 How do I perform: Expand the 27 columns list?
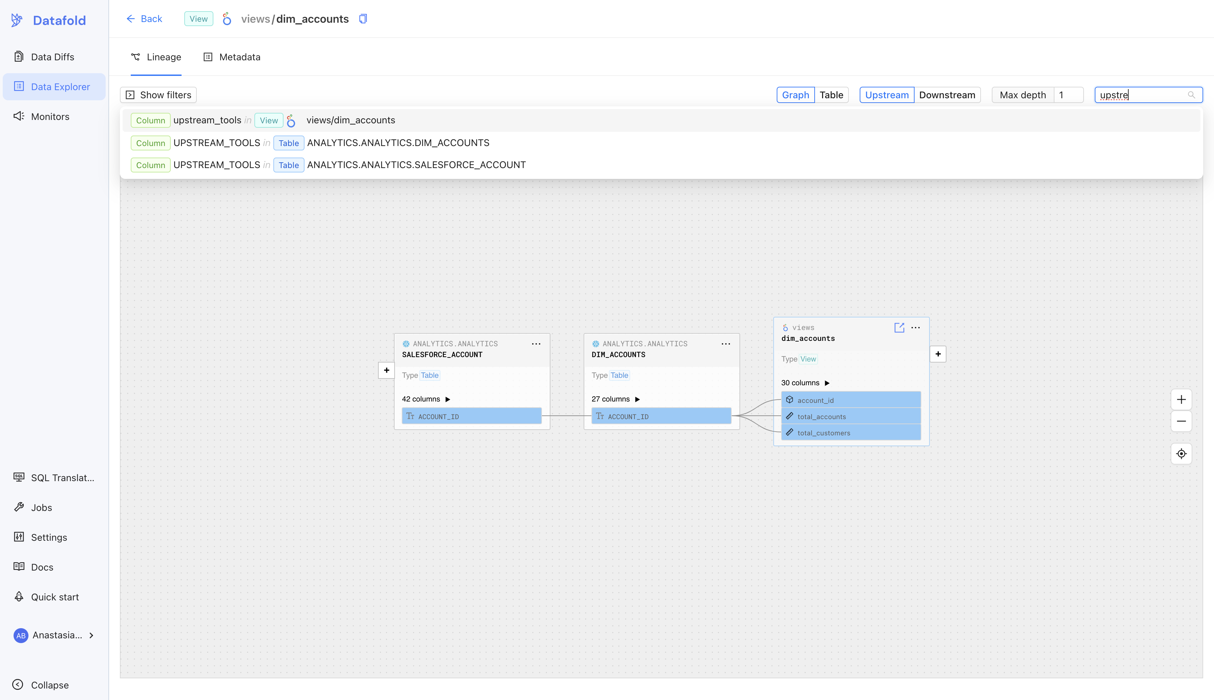tap(616, 399)
